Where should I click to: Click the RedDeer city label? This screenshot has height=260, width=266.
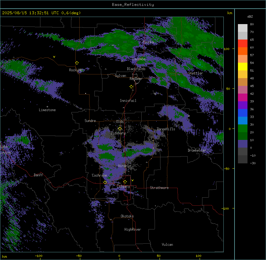(x=136, y=79)
